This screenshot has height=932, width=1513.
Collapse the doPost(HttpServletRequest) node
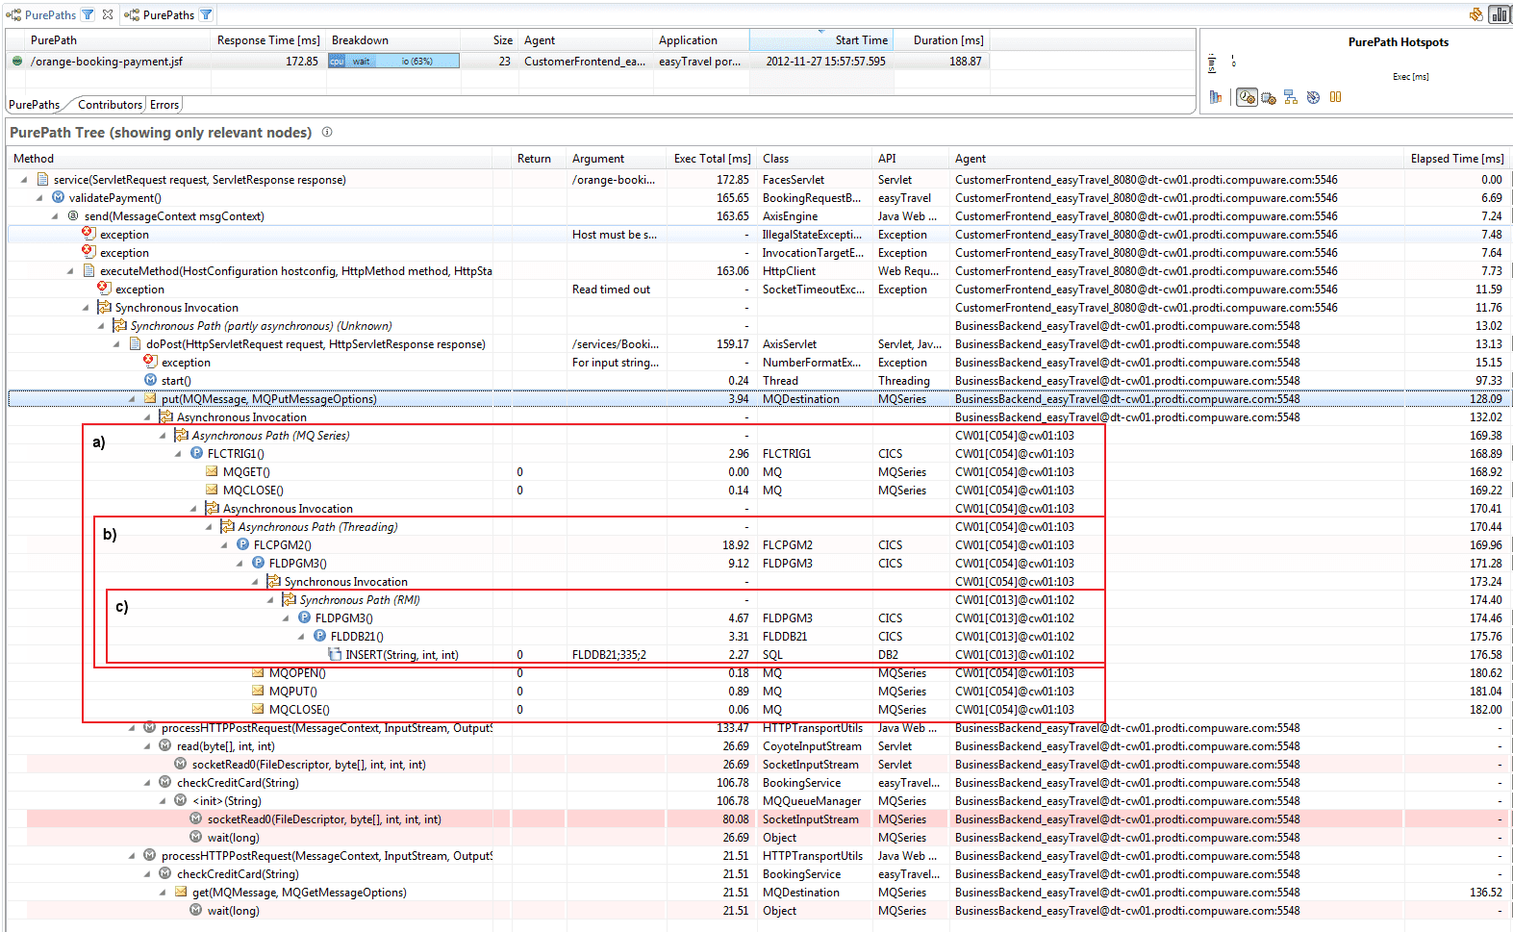click(x=116, y=343)
